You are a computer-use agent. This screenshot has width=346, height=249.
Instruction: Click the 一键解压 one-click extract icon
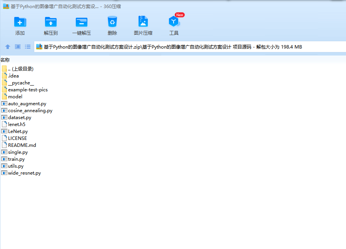[x=82, y=22]
